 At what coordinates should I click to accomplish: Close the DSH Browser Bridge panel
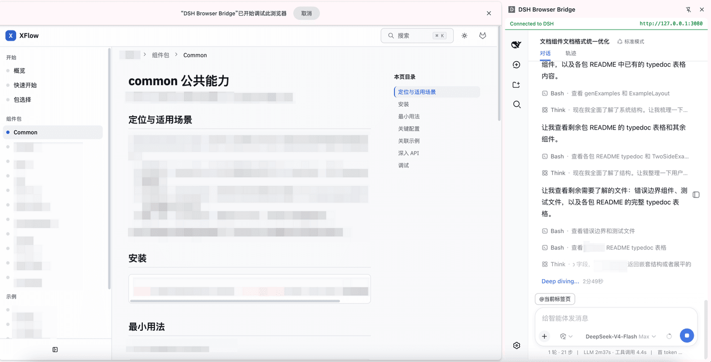coord(702,9)
